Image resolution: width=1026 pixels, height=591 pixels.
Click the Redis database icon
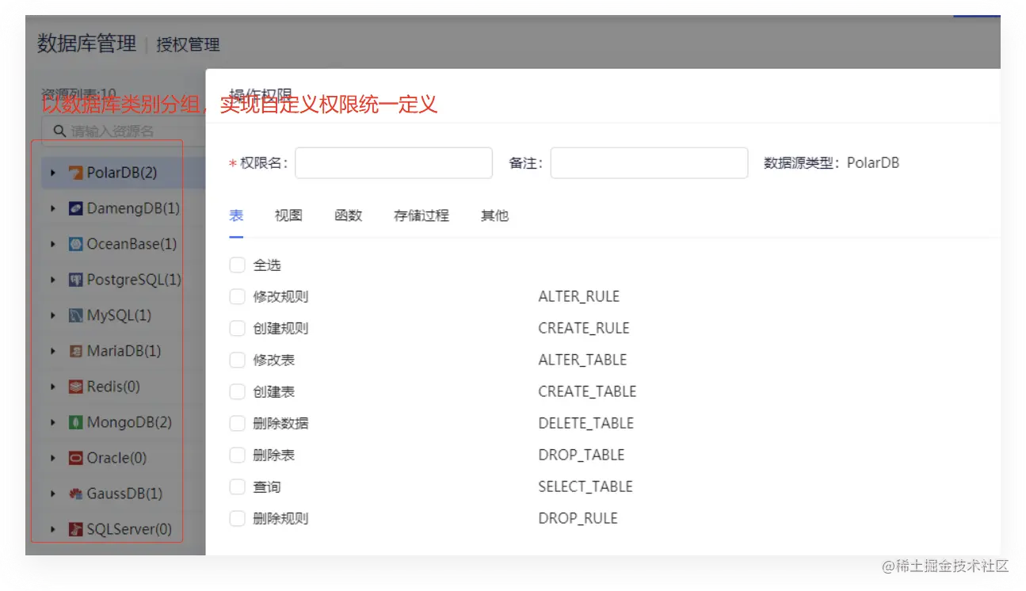click(x=76, y=387)
